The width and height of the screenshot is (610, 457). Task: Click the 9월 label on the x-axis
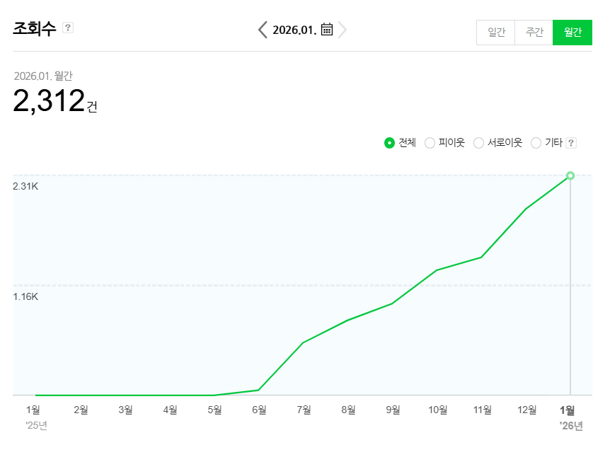(x=393, y=410)
